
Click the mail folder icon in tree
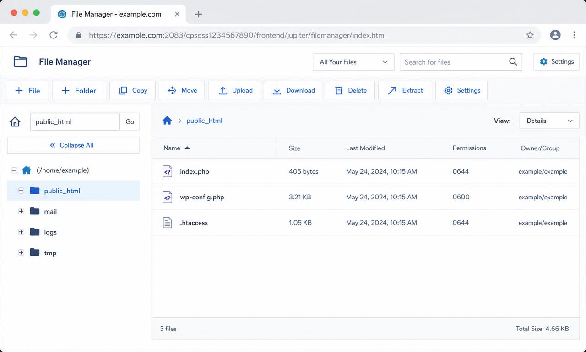(35, 211)
